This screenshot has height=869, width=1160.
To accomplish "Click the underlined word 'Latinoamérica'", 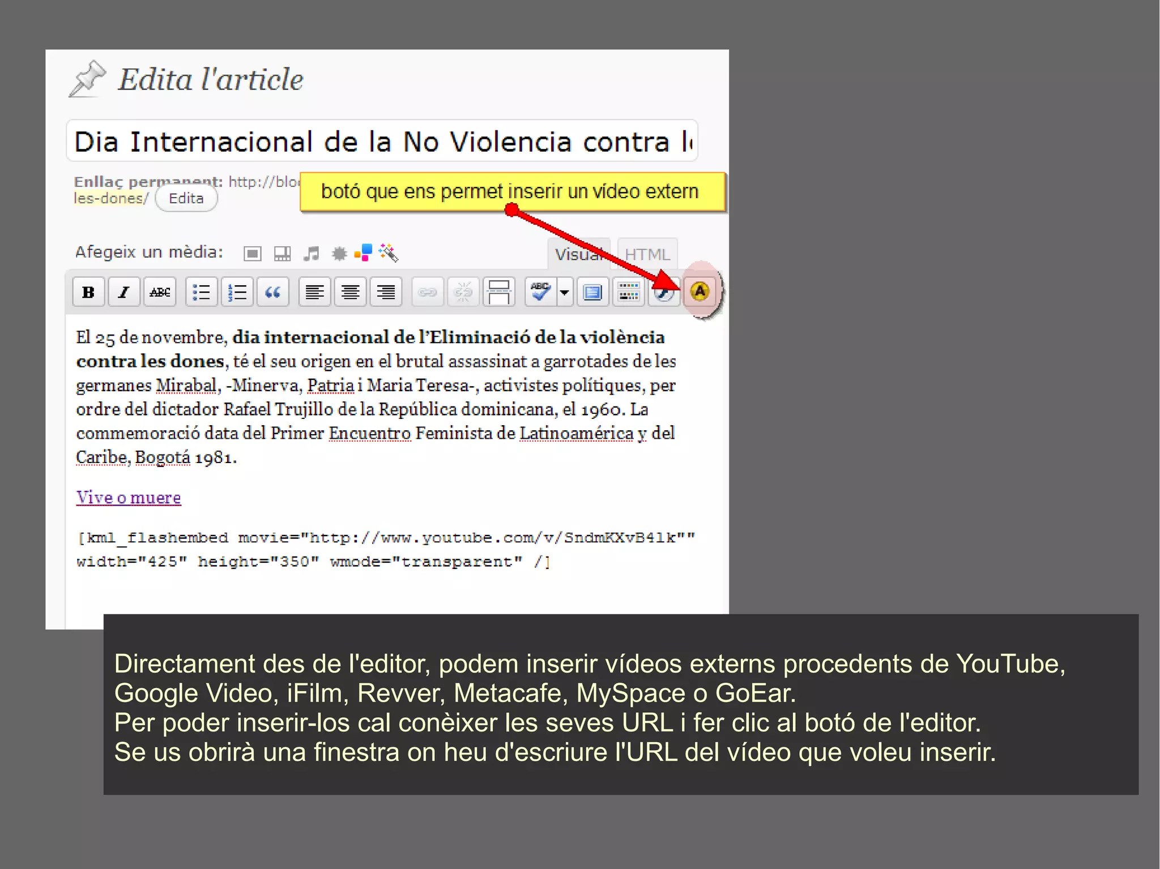I will click(x=577, y=433).
